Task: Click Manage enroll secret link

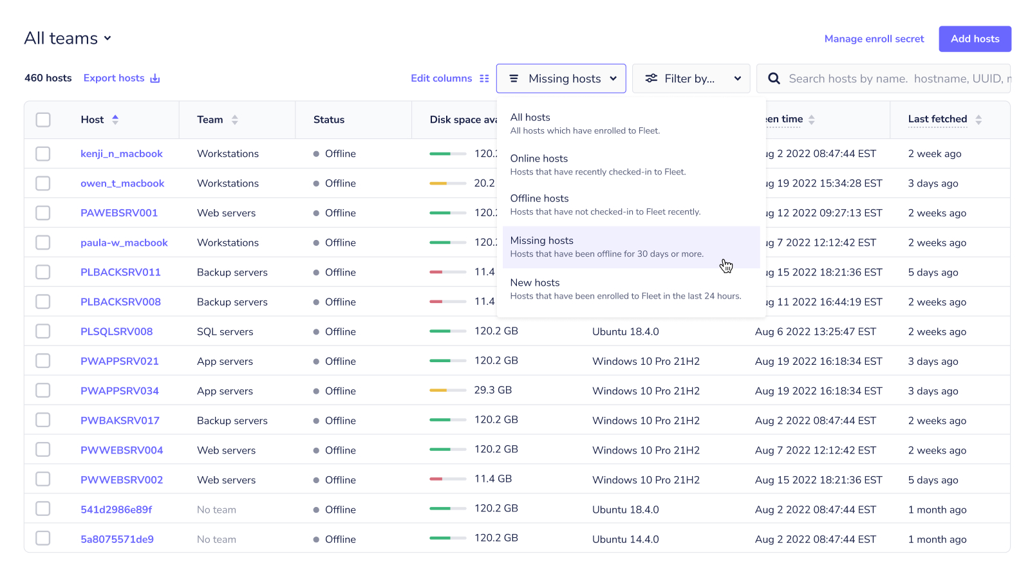Action: coord(874,39)
